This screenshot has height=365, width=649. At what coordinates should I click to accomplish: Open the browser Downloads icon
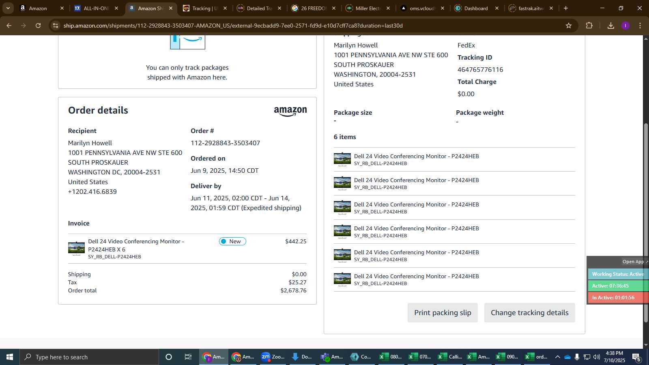(x=611, y=26)
